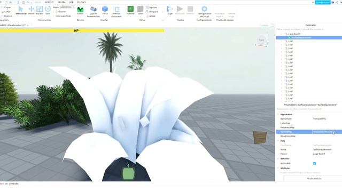
Task: Open the Modo Geométrico dropdown
Action: [67, 7]
